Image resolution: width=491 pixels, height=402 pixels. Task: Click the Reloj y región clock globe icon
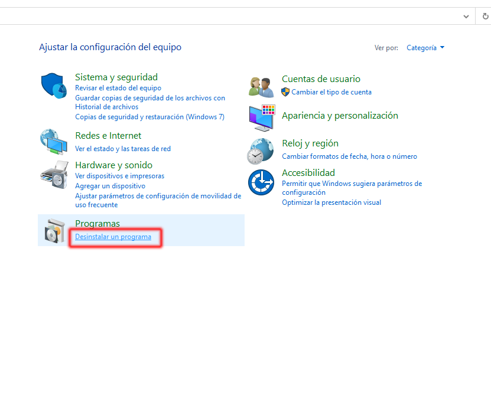tap(260, 152)
